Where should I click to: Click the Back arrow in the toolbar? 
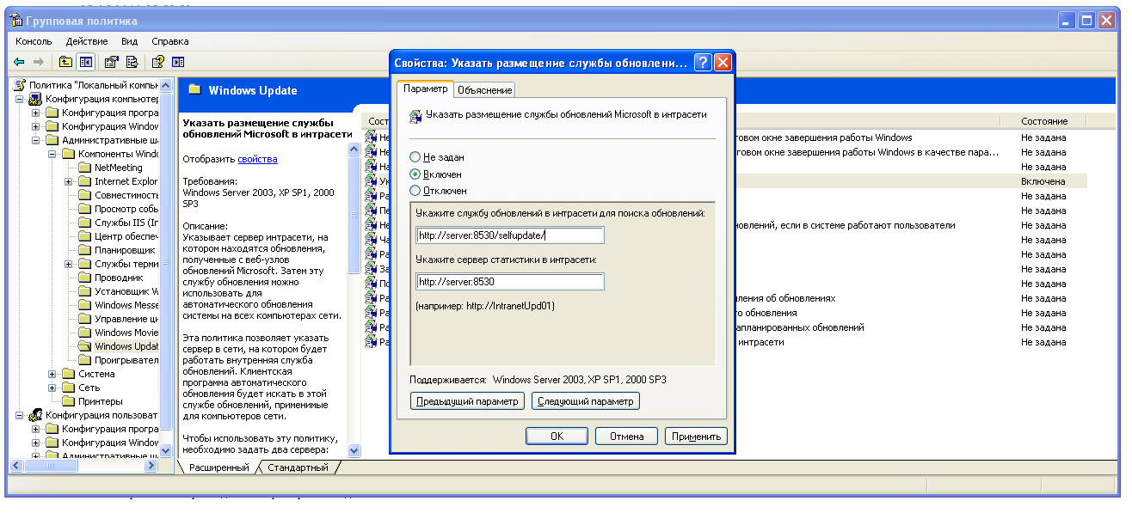(19, 62)
